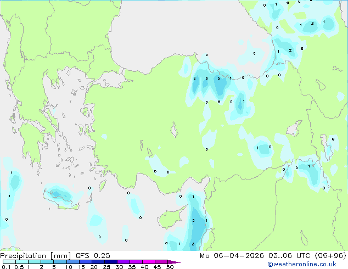Pick the 0.1–0.5 mm palest cyan legend swatch
The width and height of the screenshot is (348, 269).
[9, 262]
